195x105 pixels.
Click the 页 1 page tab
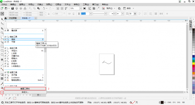point(39,95)
